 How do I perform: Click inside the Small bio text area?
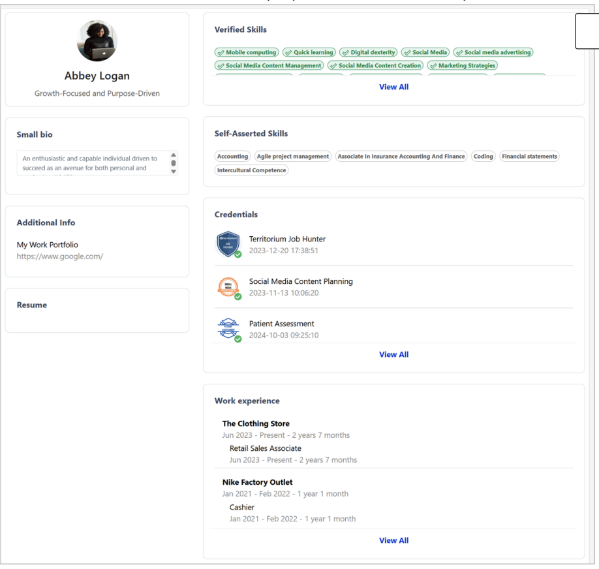(x=91, y=163)
